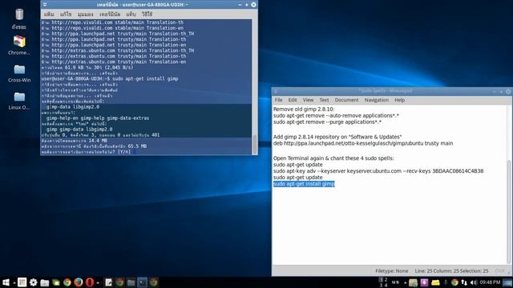Open the File menu in Mousepad

pos(278,100)
